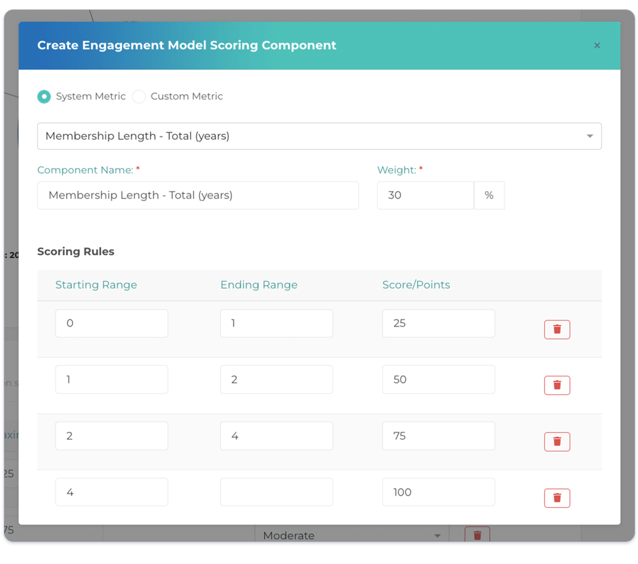Dismiss the dialog via the X icon
Screen dimensions: 638x564
coord(597,45)
